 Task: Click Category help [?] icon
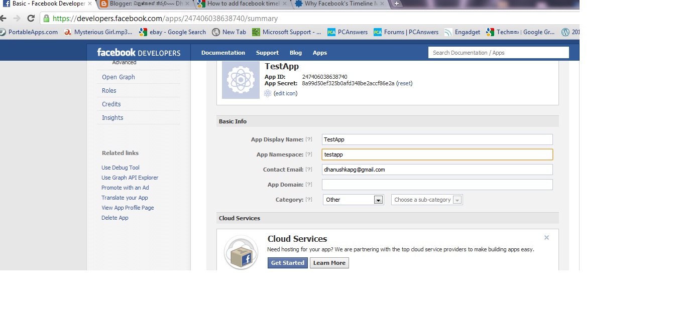coord(309,200)
